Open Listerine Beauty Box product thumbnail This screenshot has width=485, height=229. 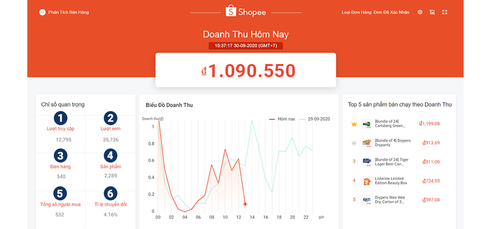[367, 180]
